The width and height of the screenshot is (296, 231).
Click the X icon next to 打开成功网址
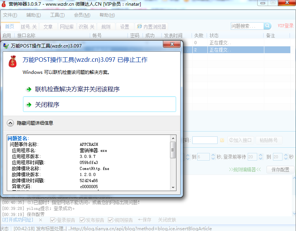click(x=40, y=220)
